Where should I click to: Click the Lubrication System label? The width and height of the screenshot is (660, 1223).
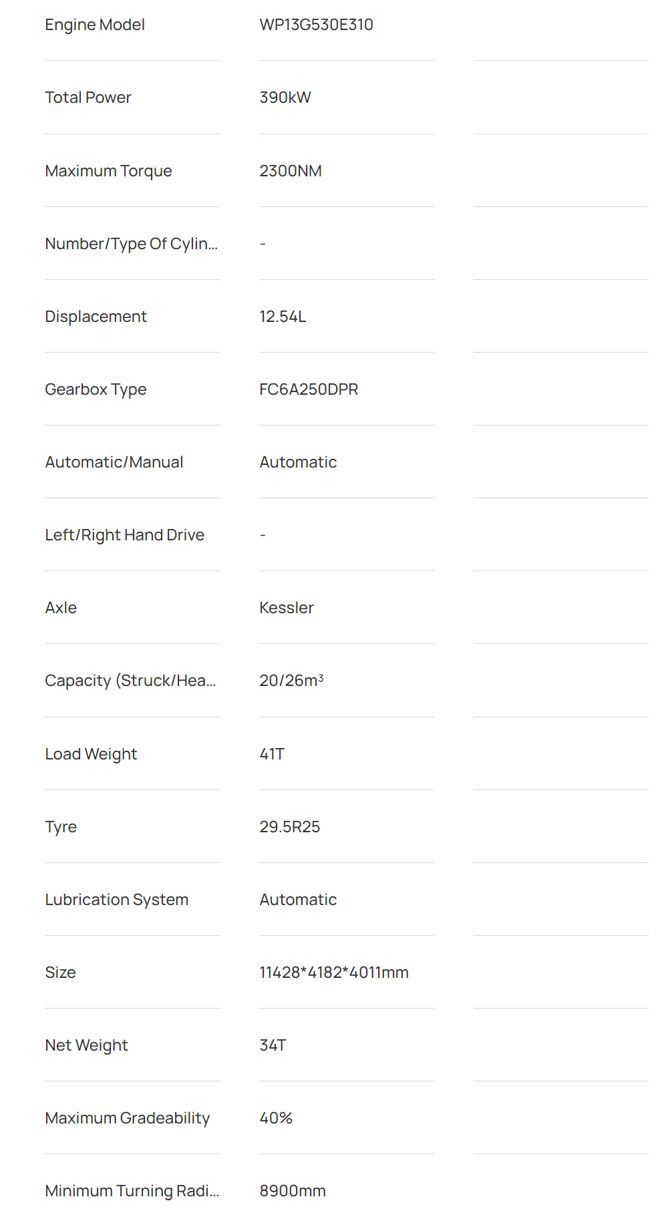click(x=117, y=900)
